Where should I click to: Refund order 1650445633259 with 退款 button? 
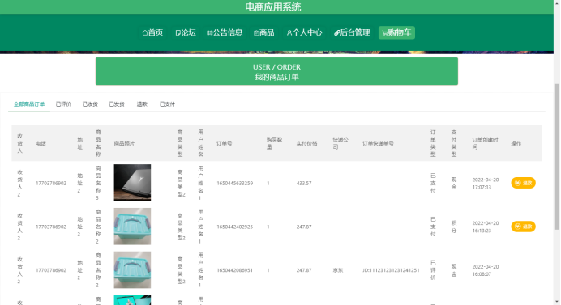coord(523,183)
